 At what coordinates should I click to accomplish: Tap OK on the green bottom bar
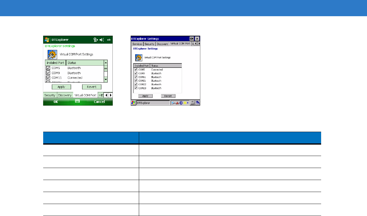click(x=56, y=102)
